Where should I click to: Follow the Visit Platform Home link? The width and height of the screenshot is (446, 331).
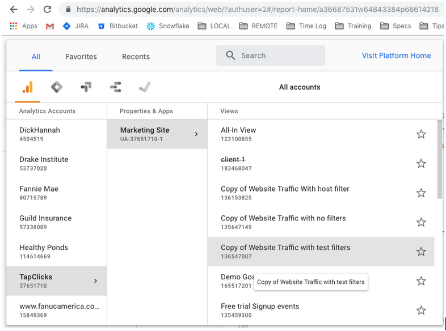[396, 56]
